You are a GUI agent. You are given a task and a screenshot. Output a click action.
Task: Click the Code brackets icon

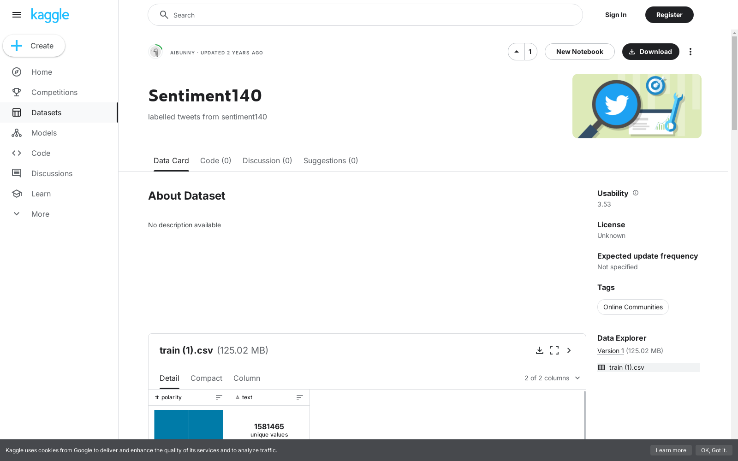pyautogui.click(x=17, y=153)
